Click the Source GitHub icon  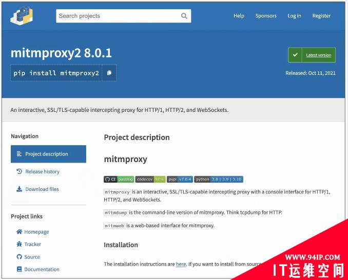pyautogui.click(x=20, y=257)
